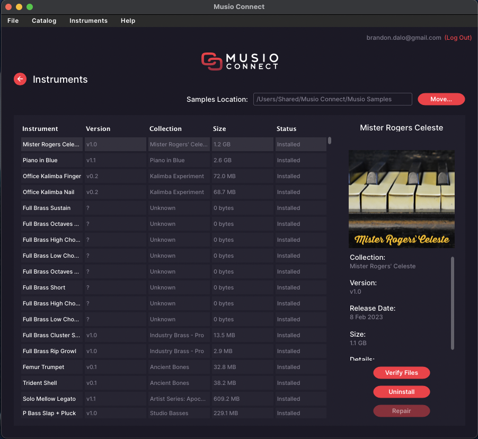The image size is (478, 439).
Task: Click the Repair button
Action: pyautogui.click(x=402, y=411)
